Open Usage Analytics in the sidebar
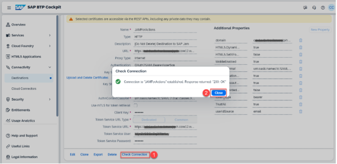 [23, 121]
